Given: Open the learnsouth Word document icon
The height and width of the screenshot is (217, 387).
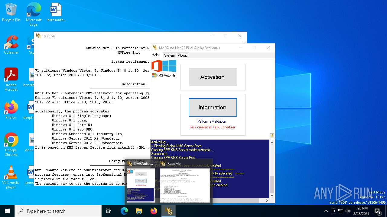Looking at the screenshot, I should 56,13.
